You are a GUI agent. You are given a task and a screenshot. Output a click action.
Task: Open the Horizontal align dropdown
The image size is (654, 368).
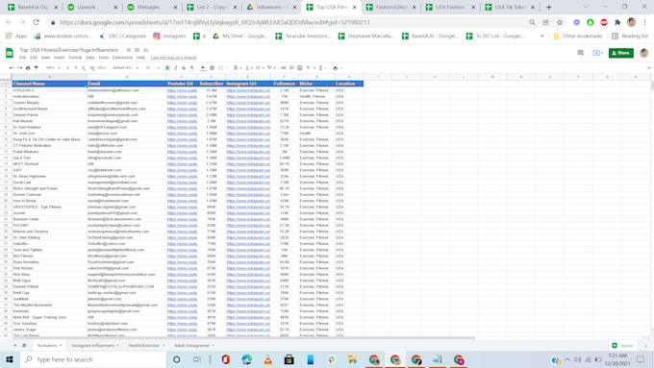click(237, 67)
